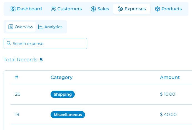
Task: Switch to the Customers tab
Action: click(x=66, y=9)
